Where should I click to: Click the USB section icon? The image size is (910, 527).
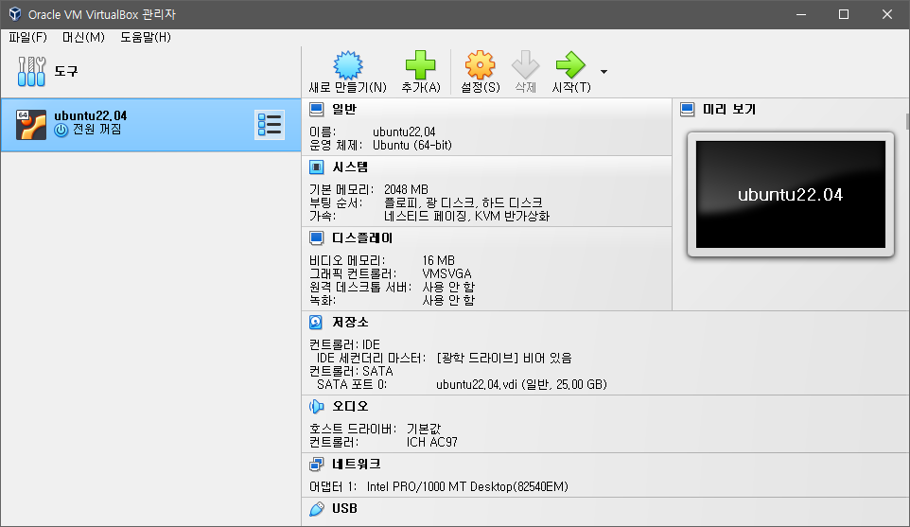316,509
